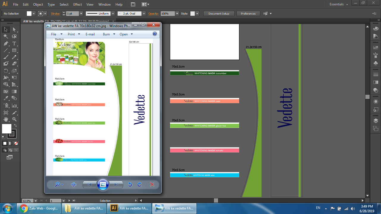Screen dimensions: 381x214
Task: Swap fill and stroke colors
Action: 15,126
